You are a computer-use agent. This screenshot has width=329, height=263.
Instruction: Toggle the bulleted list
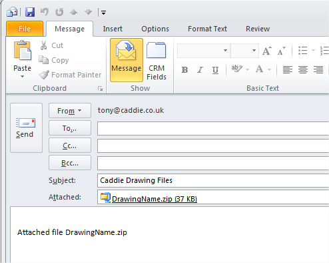303,51
